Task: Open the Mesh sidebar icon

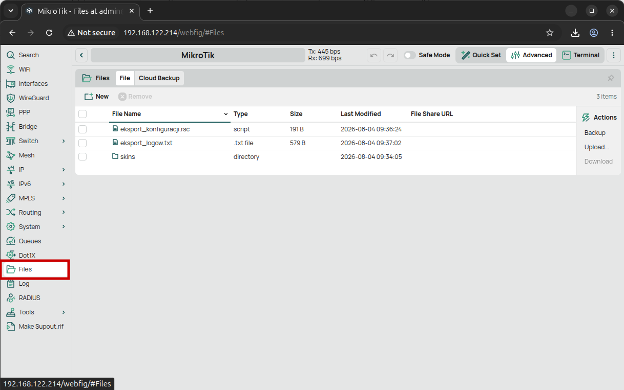Action: tap(10, 155)
